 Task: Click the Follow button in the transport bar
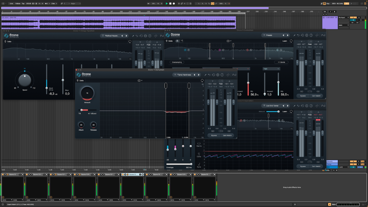point(17,4)
